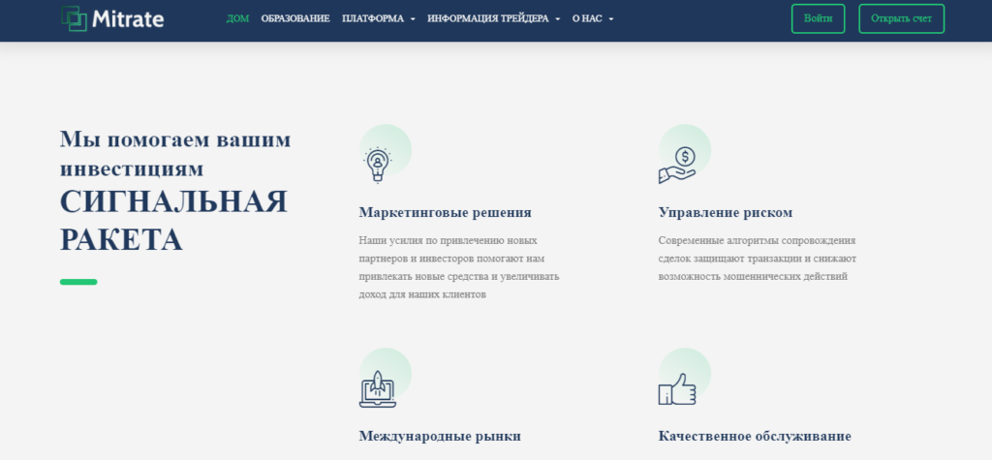992x460 pixels.
Task: Click the Управление риском heading
Action: 726,213
